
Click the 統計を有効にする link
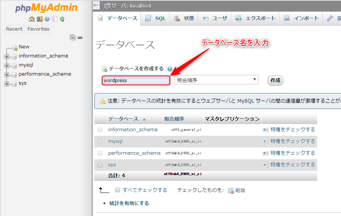click(x=129, y=203)
